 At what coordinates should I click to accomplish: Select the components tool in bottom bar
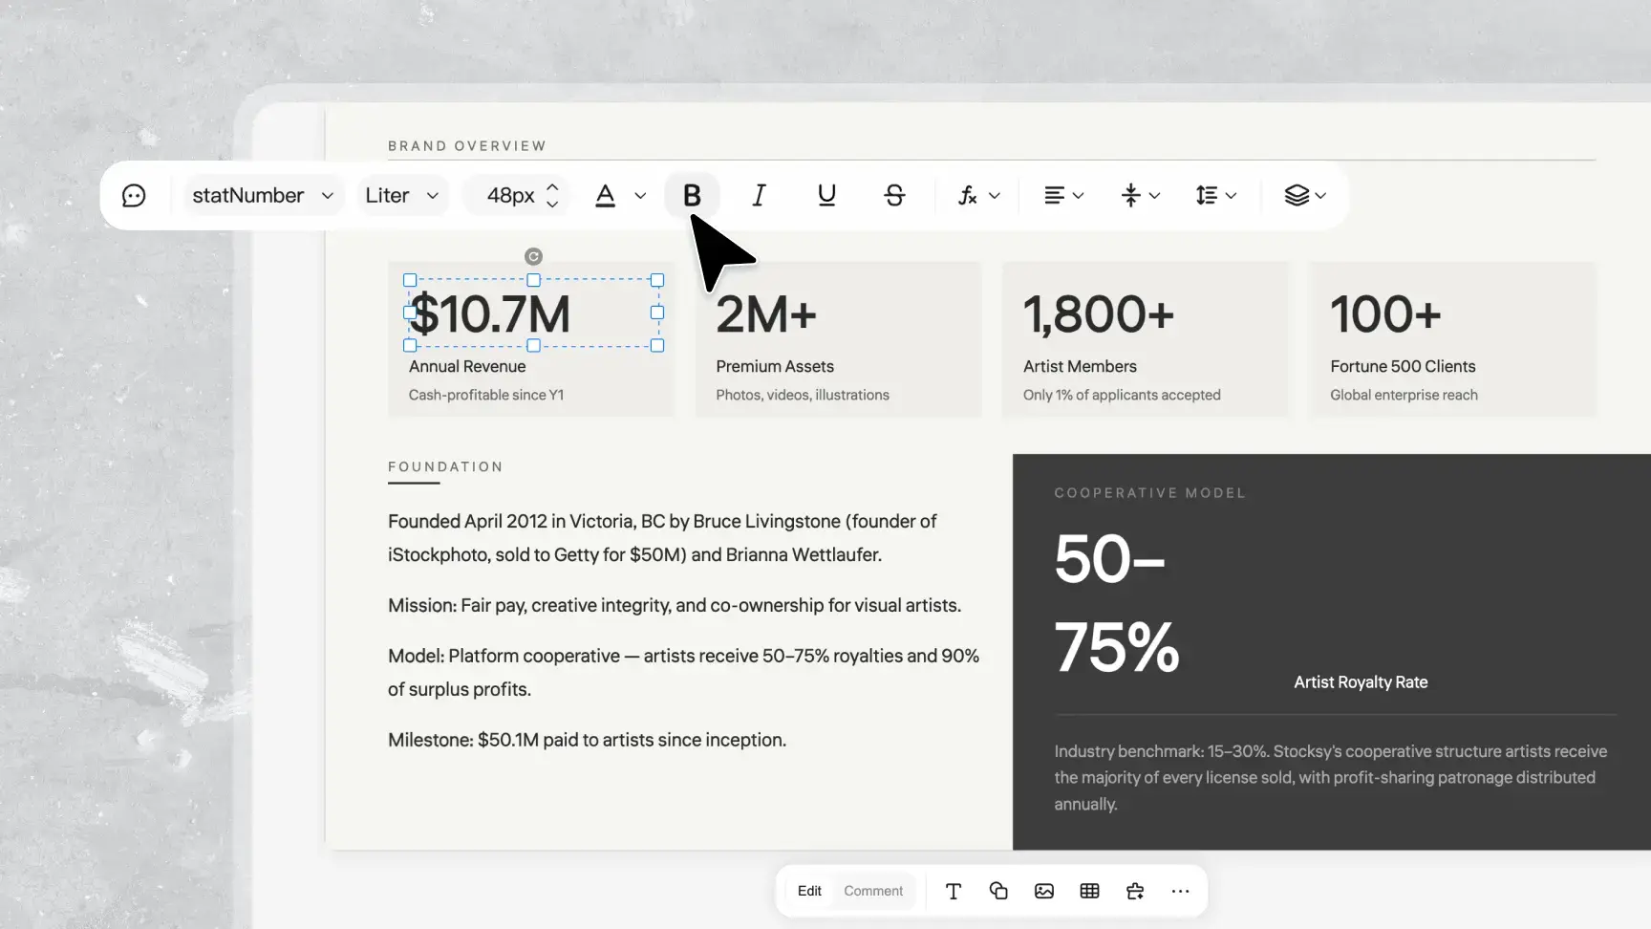pyautogui.click(x=1135, y=891)
